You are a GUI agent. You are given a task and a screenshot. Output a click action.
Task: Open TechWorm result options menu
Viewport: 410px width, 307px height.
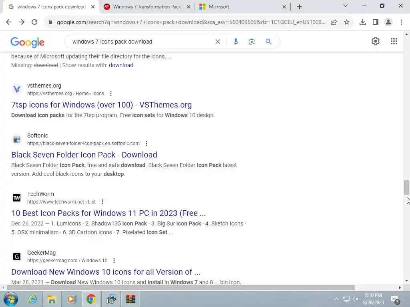(102, 202)
